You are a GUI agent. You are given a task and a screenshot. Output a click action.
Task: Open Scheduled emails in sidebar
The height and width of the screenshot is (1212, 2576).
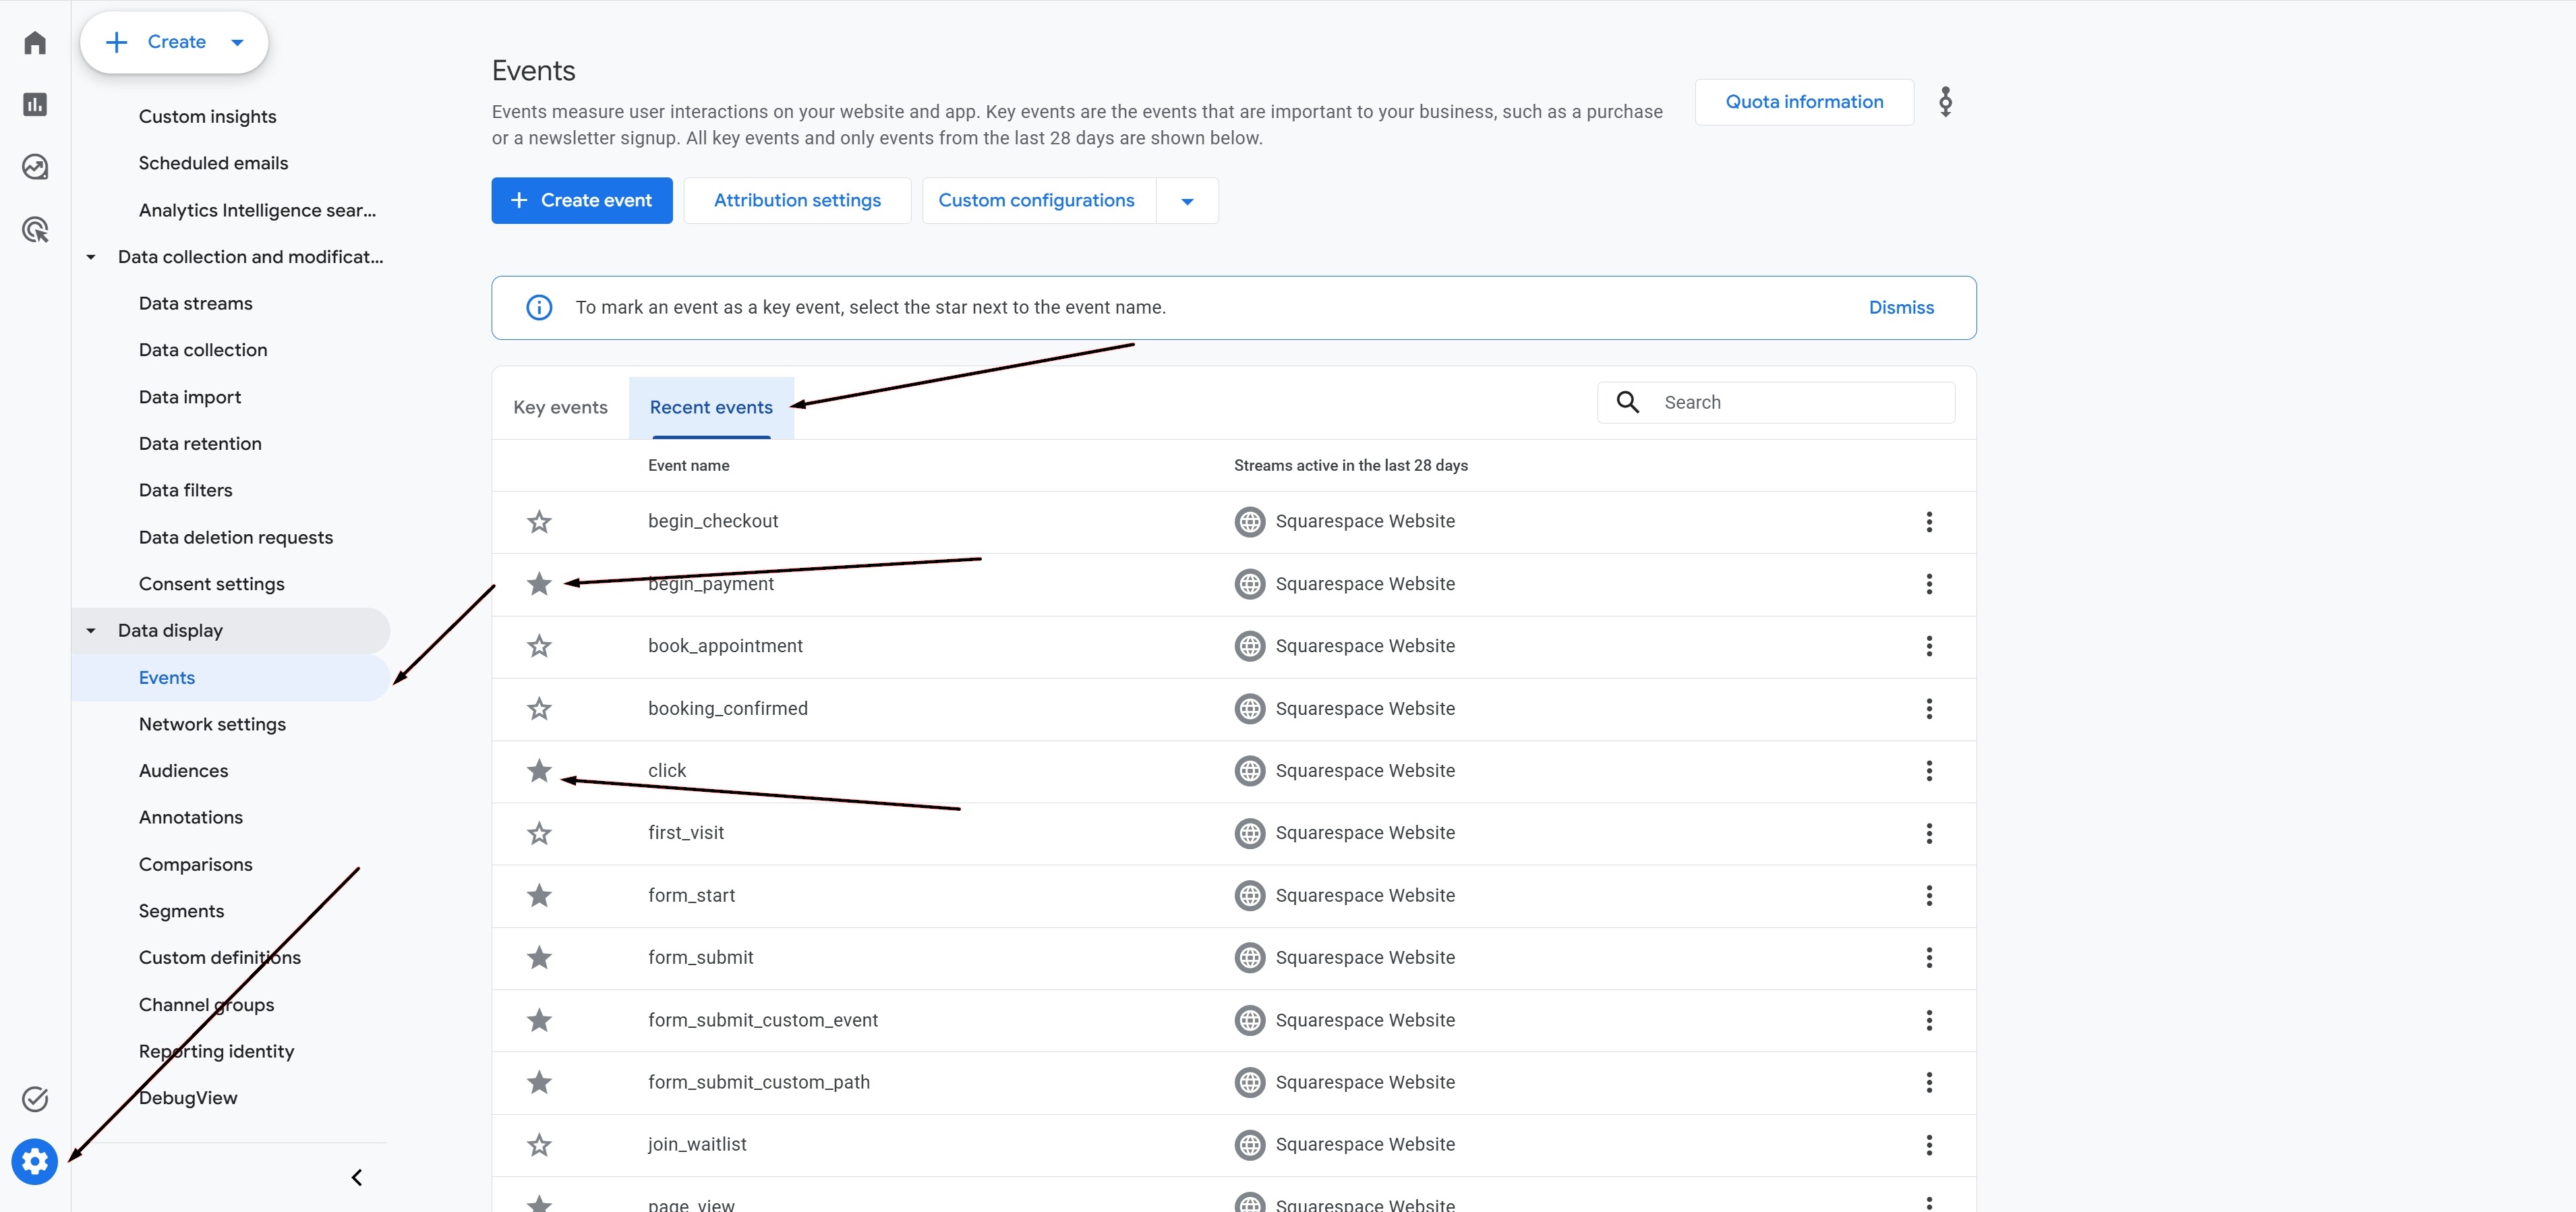[x=213, y=163]
